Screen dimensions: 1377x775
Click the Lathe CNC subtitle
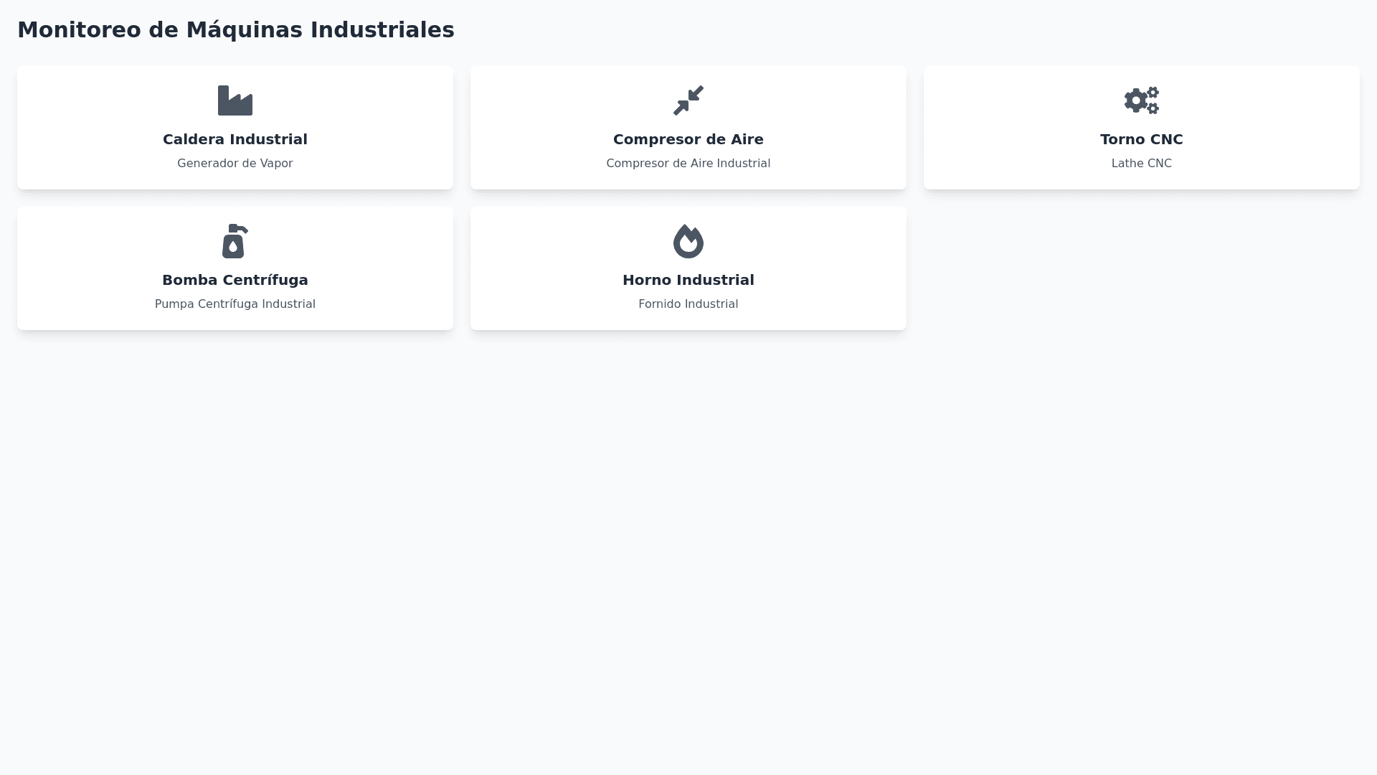[1142, 164]
